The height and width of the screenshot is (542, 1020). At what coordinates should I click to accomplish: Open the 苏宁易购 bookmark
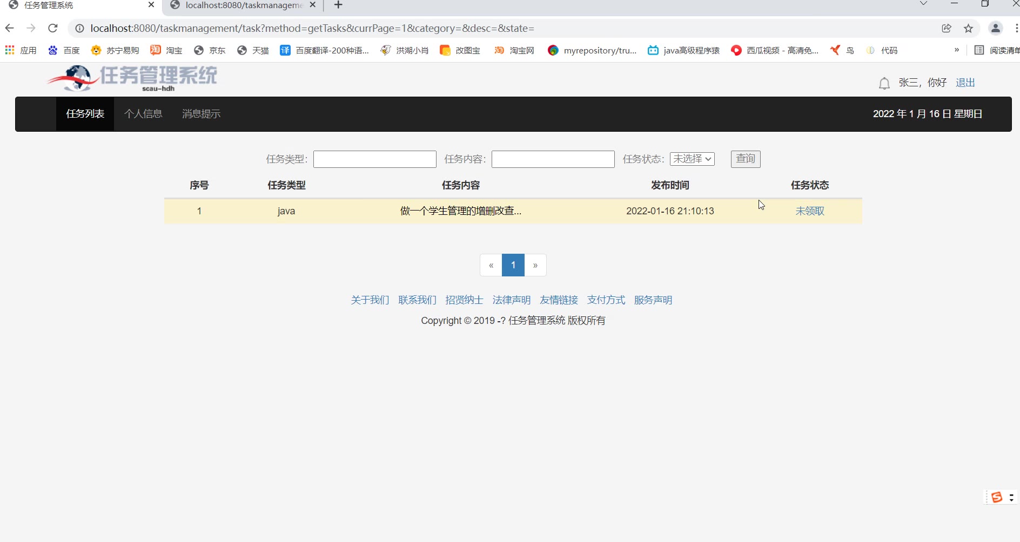click(115, 50)
